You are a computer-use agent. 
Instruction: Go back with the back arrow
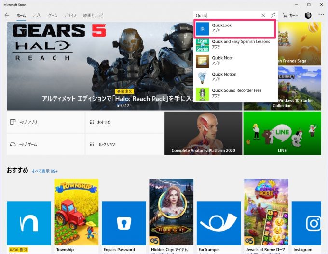click(7, 15)
